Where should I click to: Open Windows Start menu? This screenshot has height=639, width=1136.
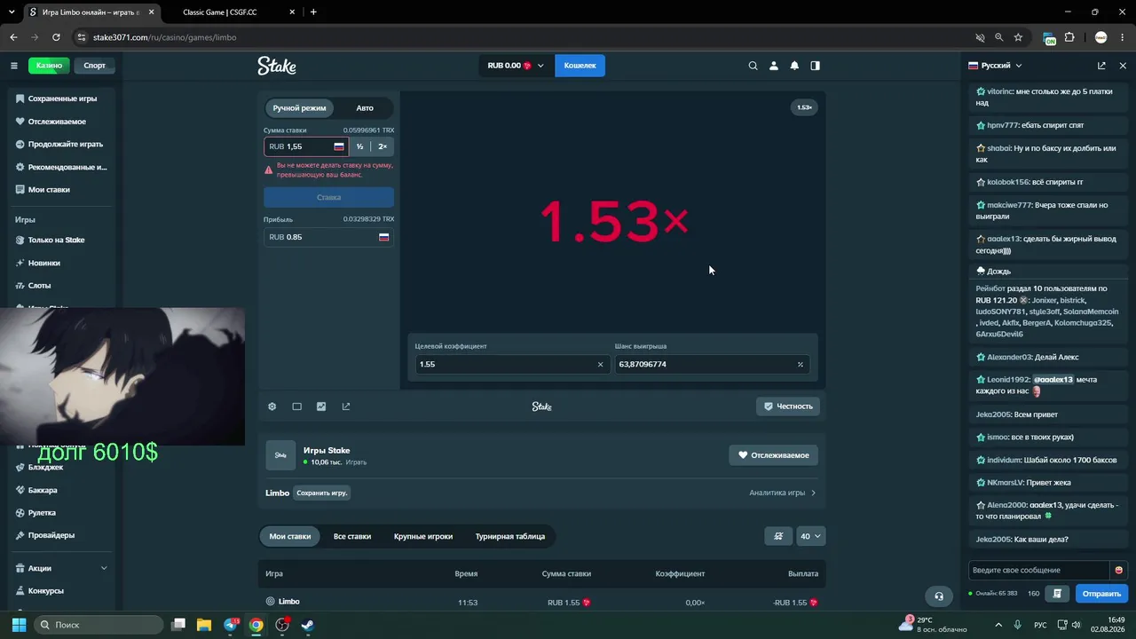point(19,625)
